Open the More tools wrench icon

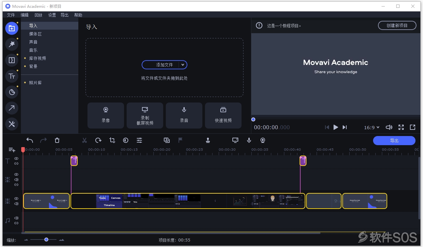tap(12, 124)
